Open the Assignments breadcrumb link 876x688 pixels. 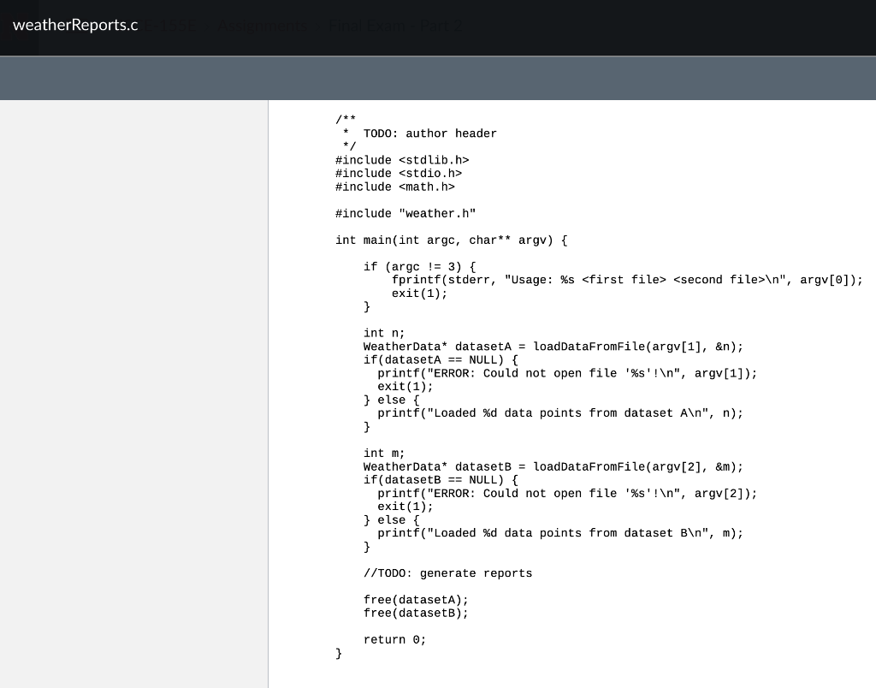click(x=262, y=26)
